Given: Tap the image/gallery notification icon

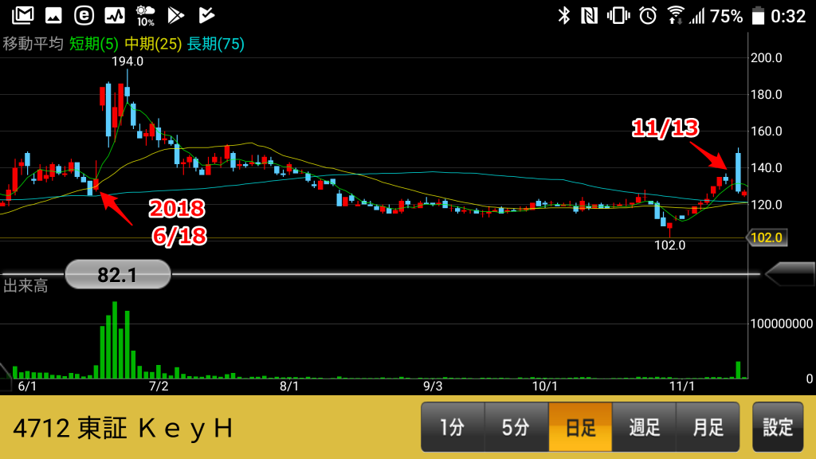Looking at the screenshot, I should click(53, 15).
